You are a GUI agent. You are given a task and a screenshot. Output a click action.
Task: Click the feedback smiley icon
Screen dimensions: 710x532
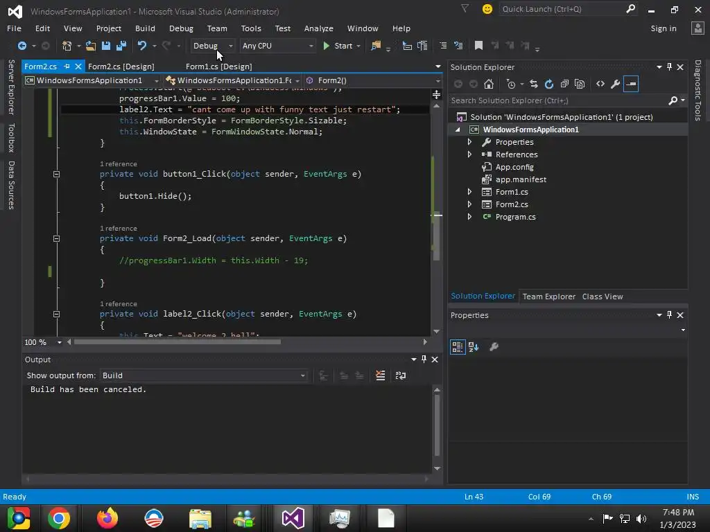[x=487, y=9]
